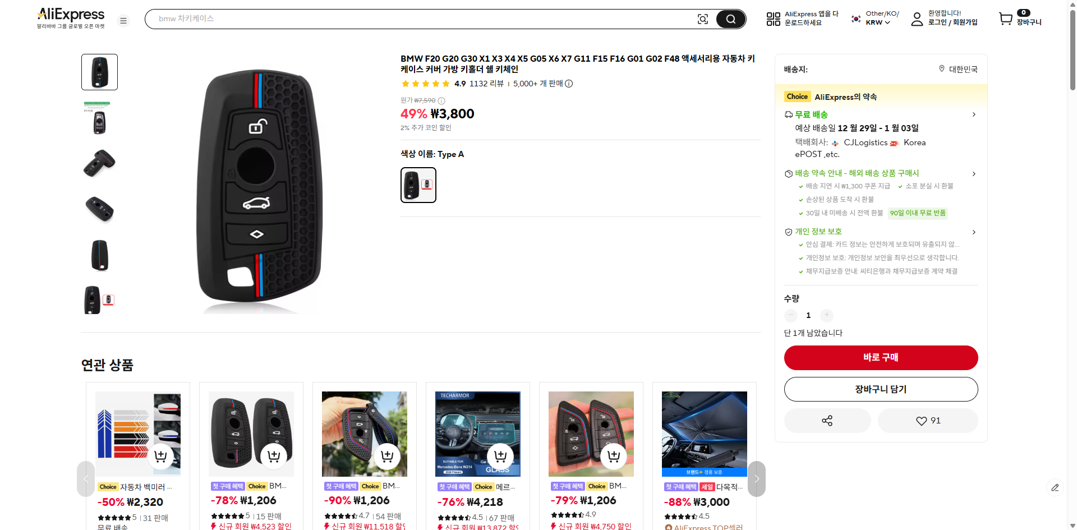The image size is (1077, 530).
Task: Select the second product thumbnail image
Action: [x=99, y=118]
